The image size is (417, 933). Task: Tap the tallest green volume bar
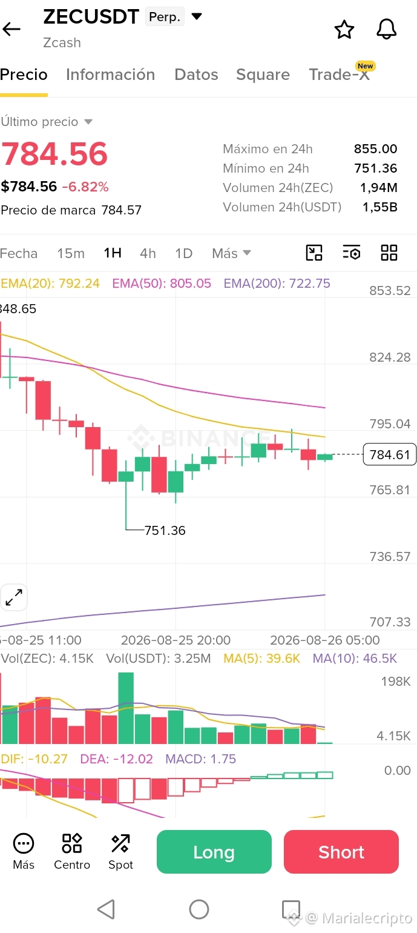[126, 708]
